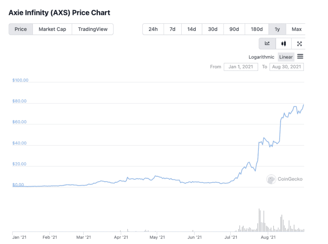Image resolution: width=328 pixels, height=244 pixels.
Task: Switch to candlestick chart view icon
Action: 283,43
